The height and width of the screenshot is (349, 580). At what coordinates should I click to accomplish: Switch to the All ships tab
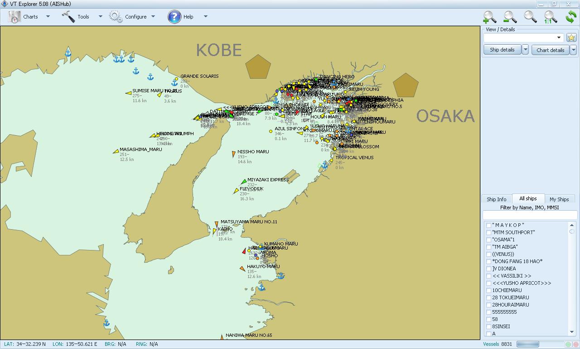click(x=528, y=199)
